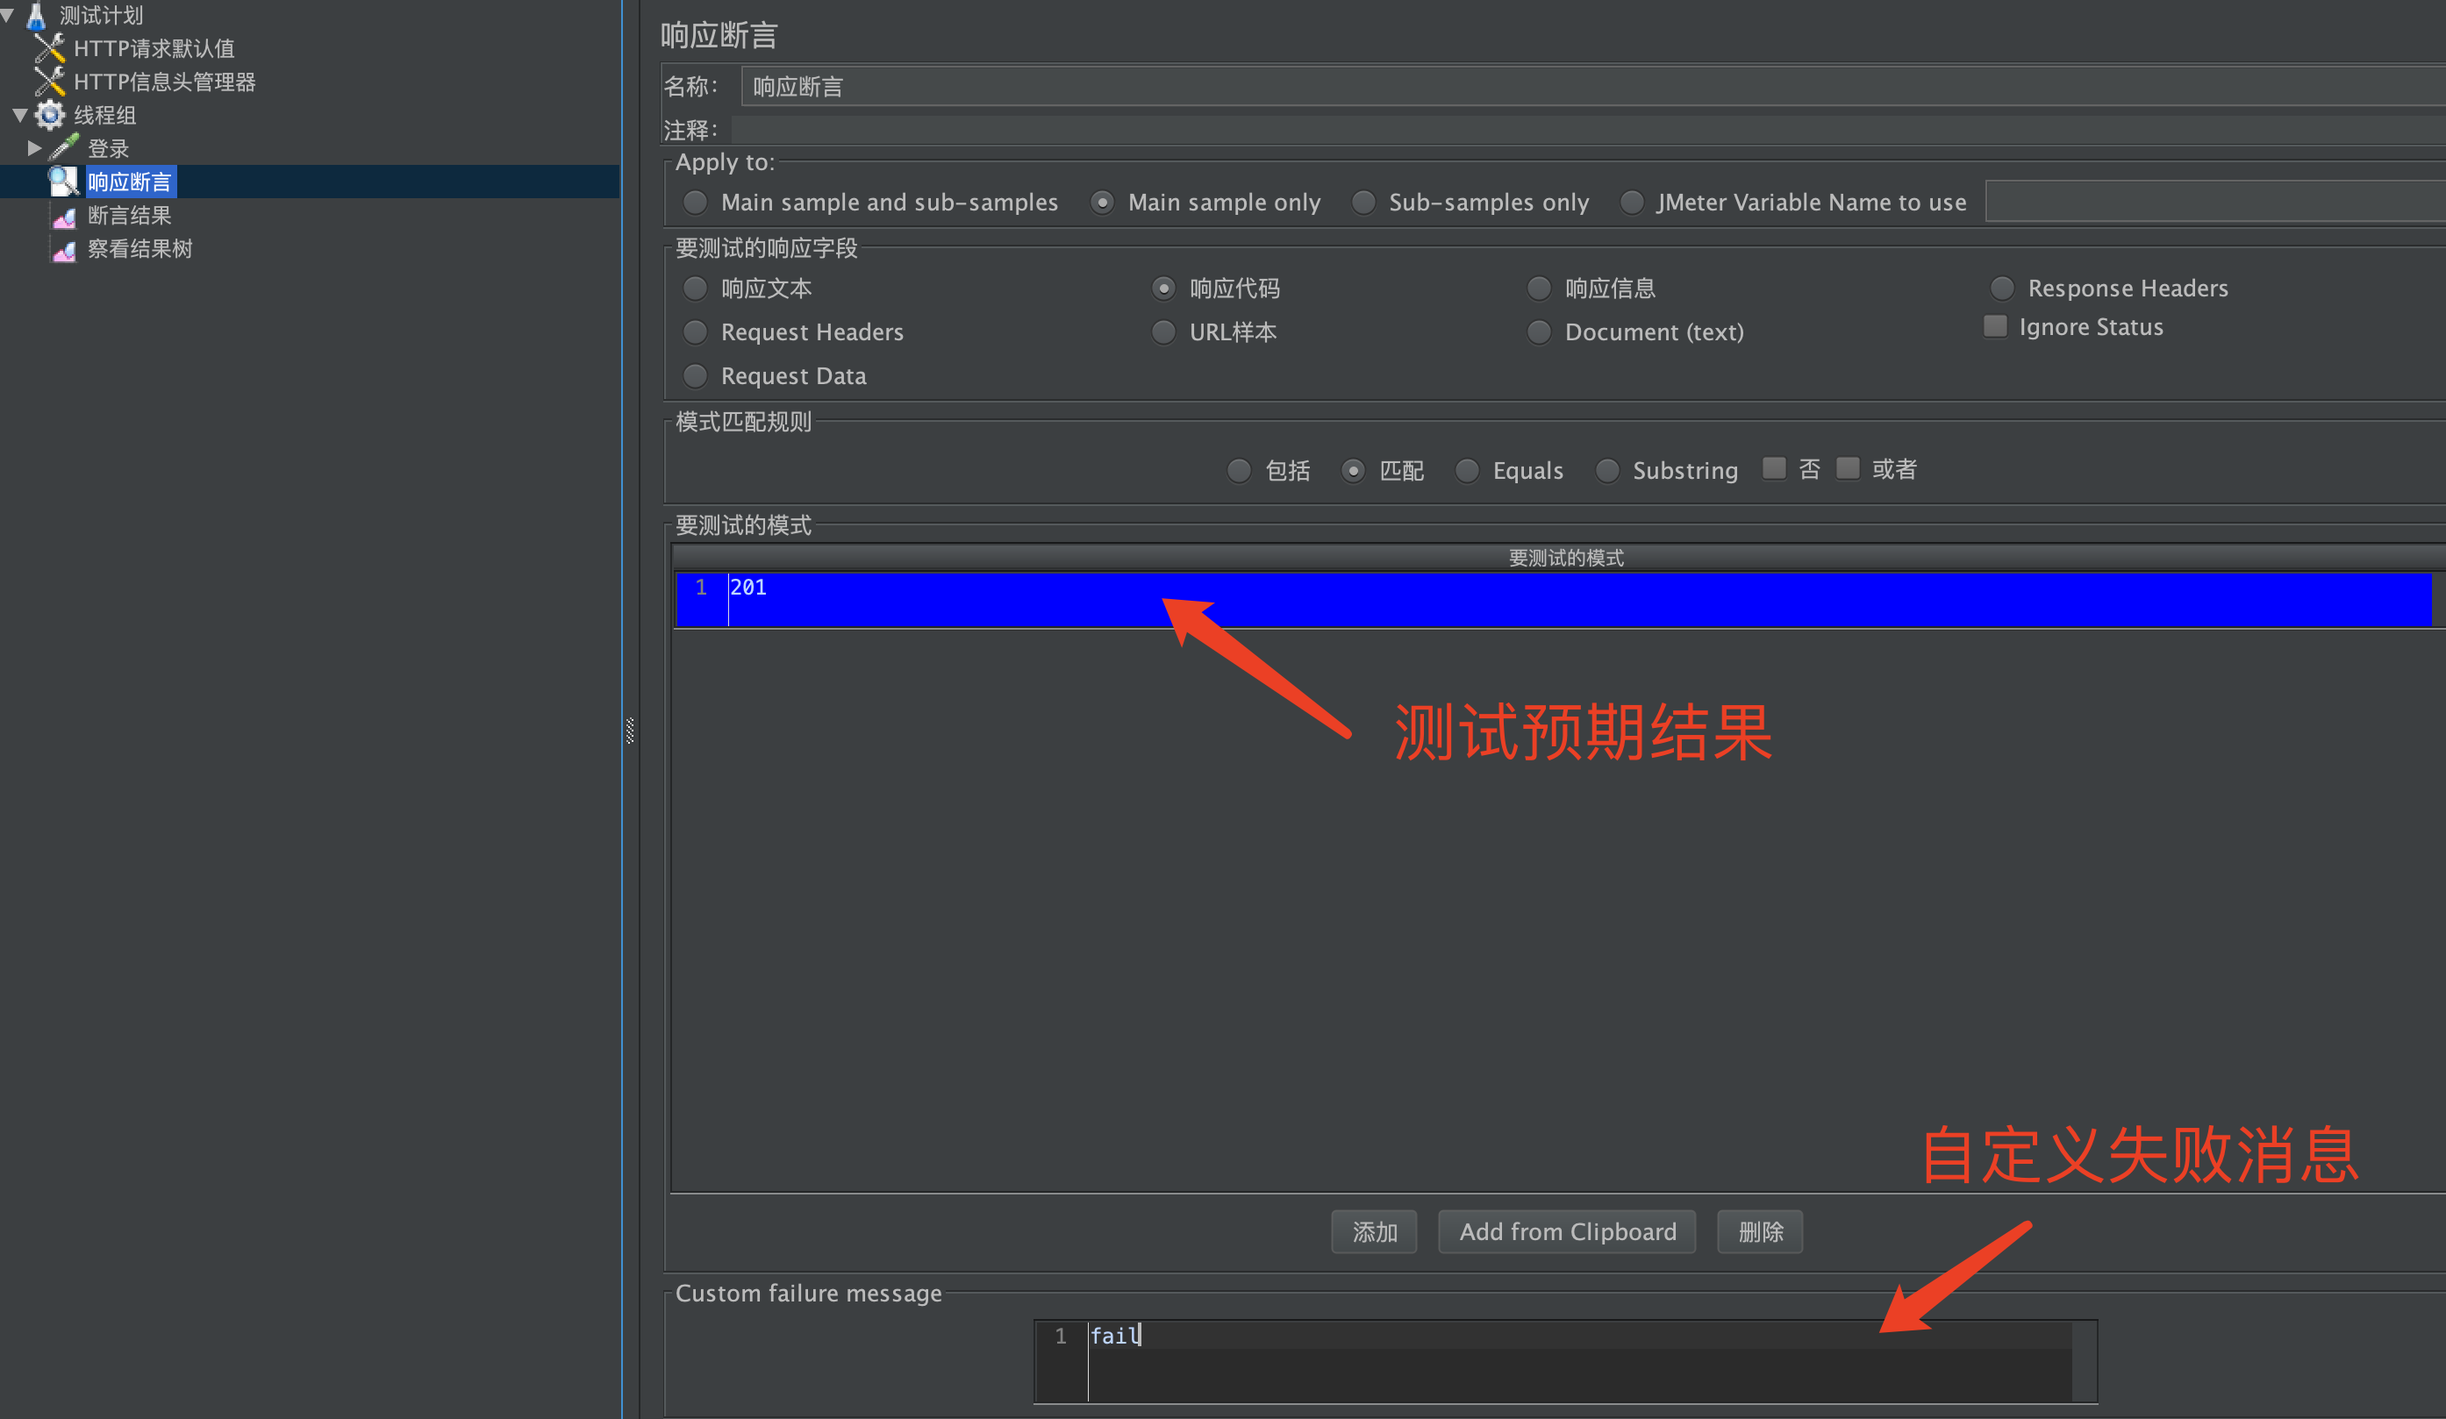Select 断言结果 in the tree

(x=129, y=216)
